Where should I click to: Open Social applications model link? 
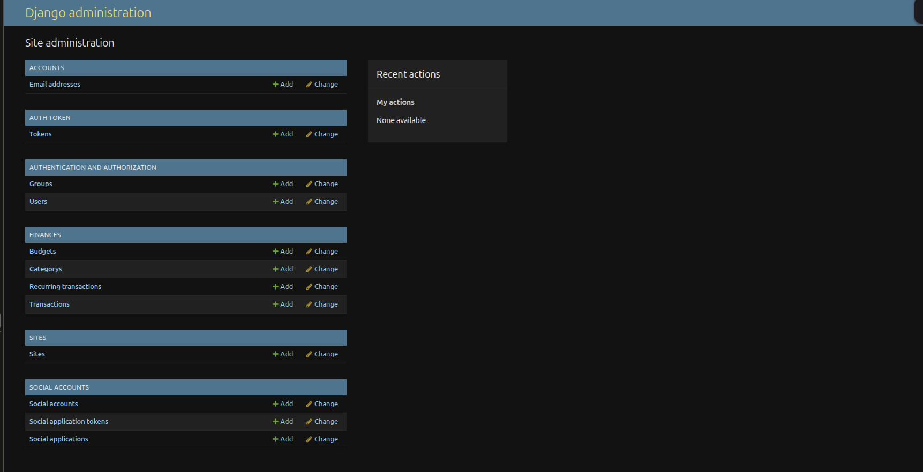click(59, 439)
